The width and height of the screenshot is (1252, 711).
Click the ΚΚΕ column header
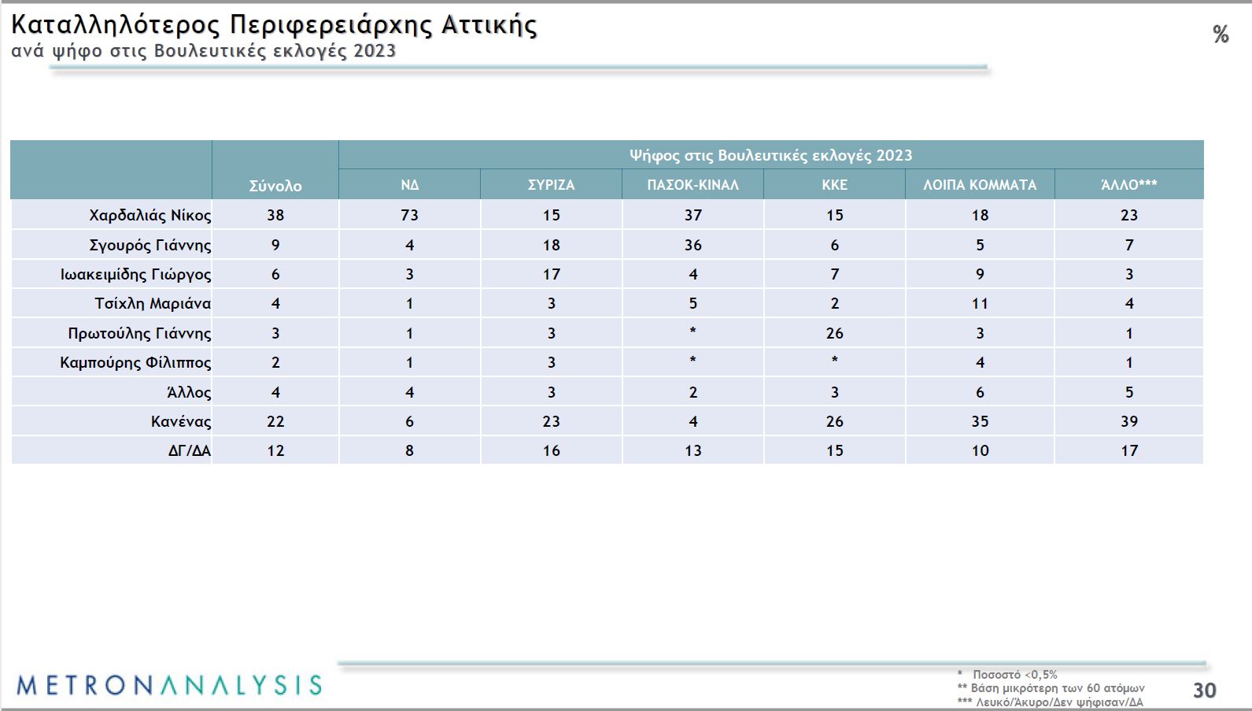(x=834, y=185)
